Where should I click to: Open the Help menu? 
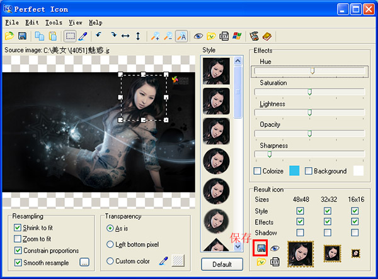[96, 23]
